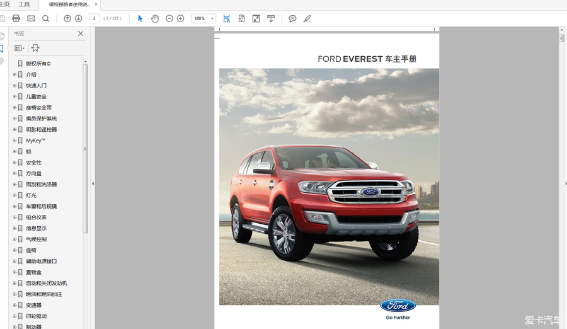This screenshot has width=567, height=329.
Task: Open page thumbnails side icon
Action: click(2, 36)
